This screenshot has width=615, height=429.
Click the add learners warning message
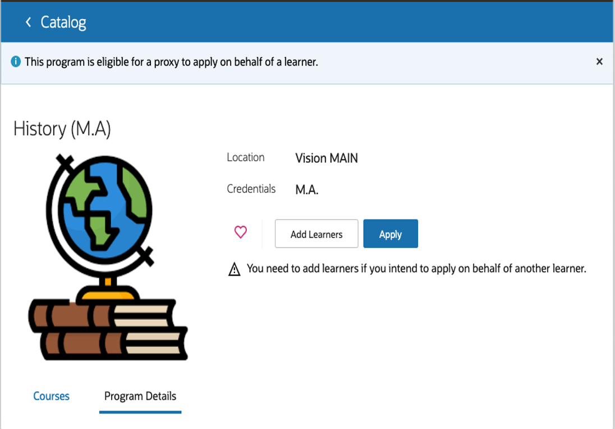[x=416, y=269]
